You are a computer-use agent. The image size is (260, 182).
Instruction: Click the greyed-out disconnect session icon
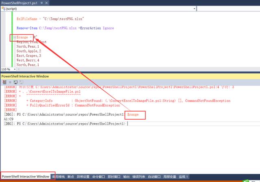coord(21,82)
